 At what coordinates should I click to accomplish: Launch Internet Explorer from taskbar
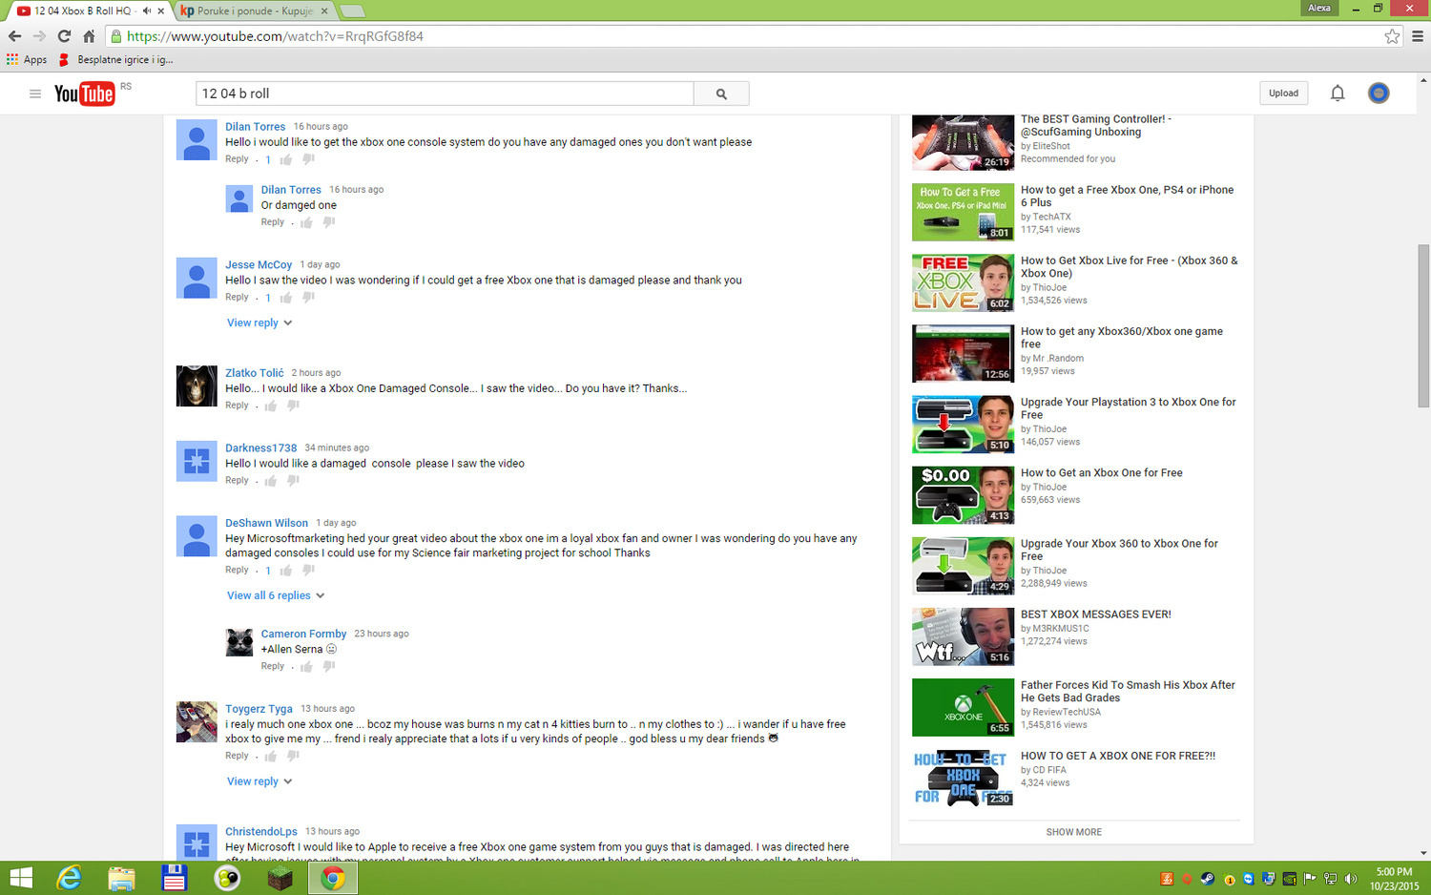click(70, 878)
